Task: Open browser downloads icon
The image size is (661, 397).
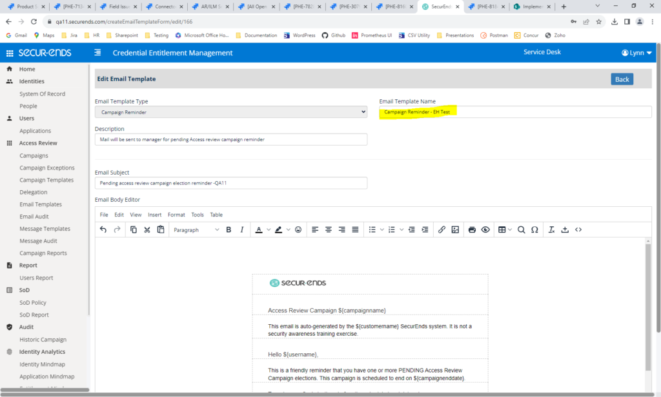Action: pos(615,21)
